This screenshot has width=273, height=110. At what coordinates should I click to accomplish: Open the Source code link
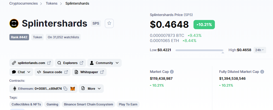click(52, 72)
